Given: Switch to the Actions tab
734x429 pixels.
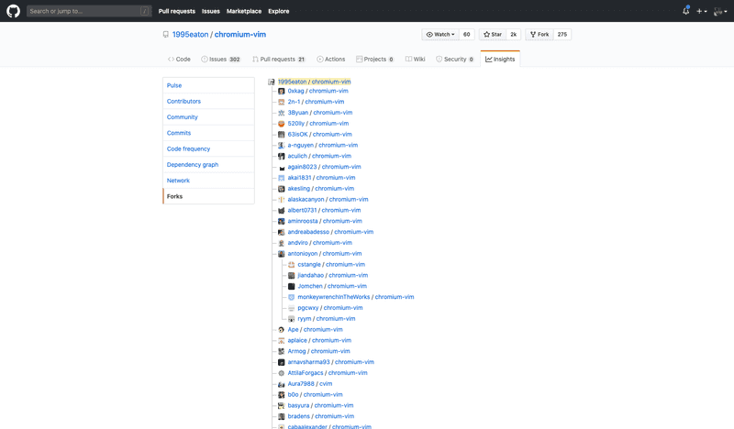Looking at the screenshot, I should coord(331,60).
